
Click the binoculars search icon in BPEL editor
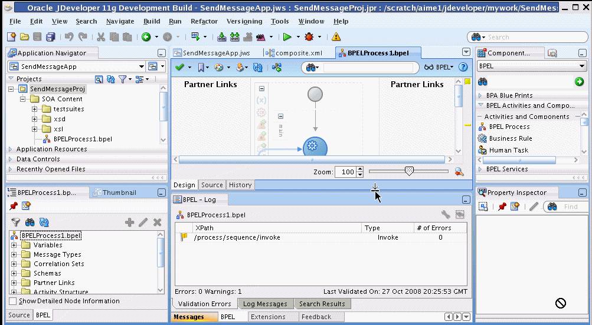pyautogui.click(x=311, y=67)
